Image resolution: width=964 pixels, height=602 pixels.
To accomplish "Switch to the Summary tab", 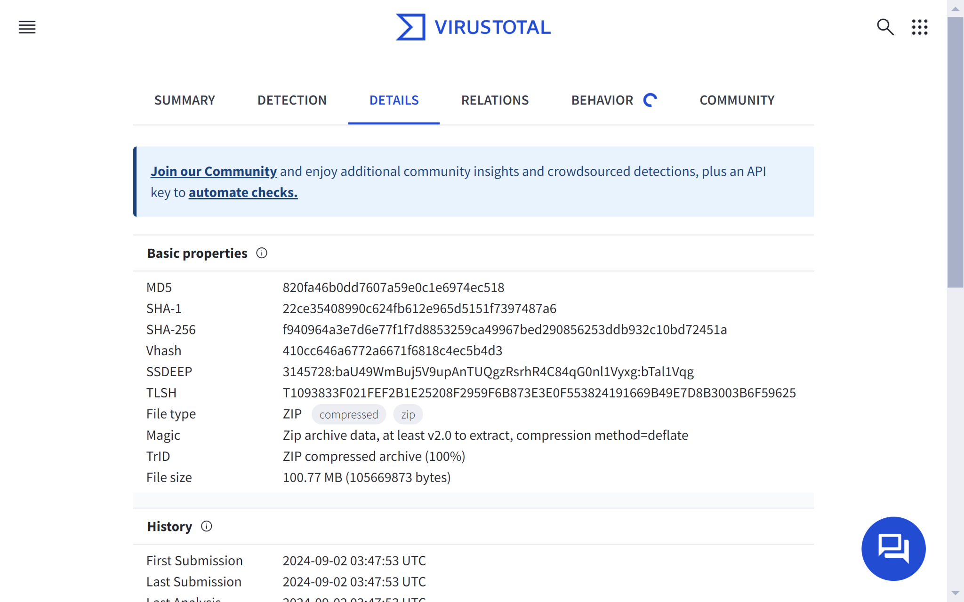I will 185,100.
